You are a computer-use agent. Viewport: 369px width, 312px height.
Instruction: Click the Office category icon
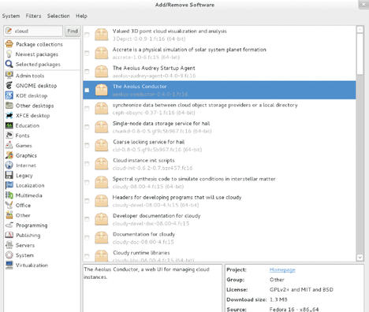coord(9,205)
